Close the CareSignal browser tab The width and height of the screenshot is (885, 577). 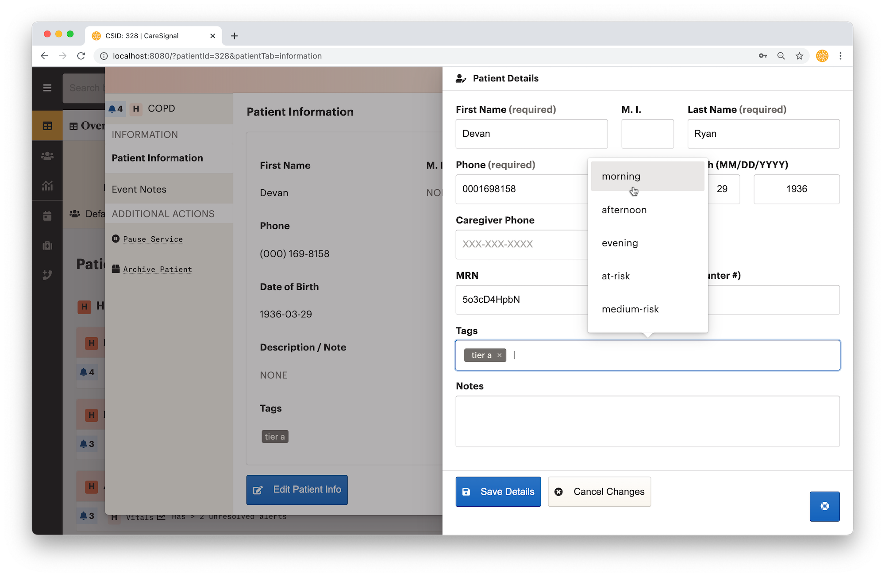[x=212, y=36]
